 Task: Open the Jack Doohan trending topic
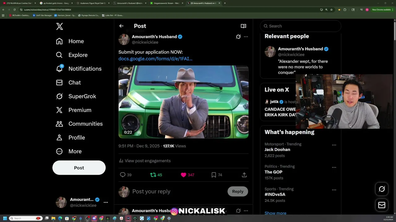277,150
